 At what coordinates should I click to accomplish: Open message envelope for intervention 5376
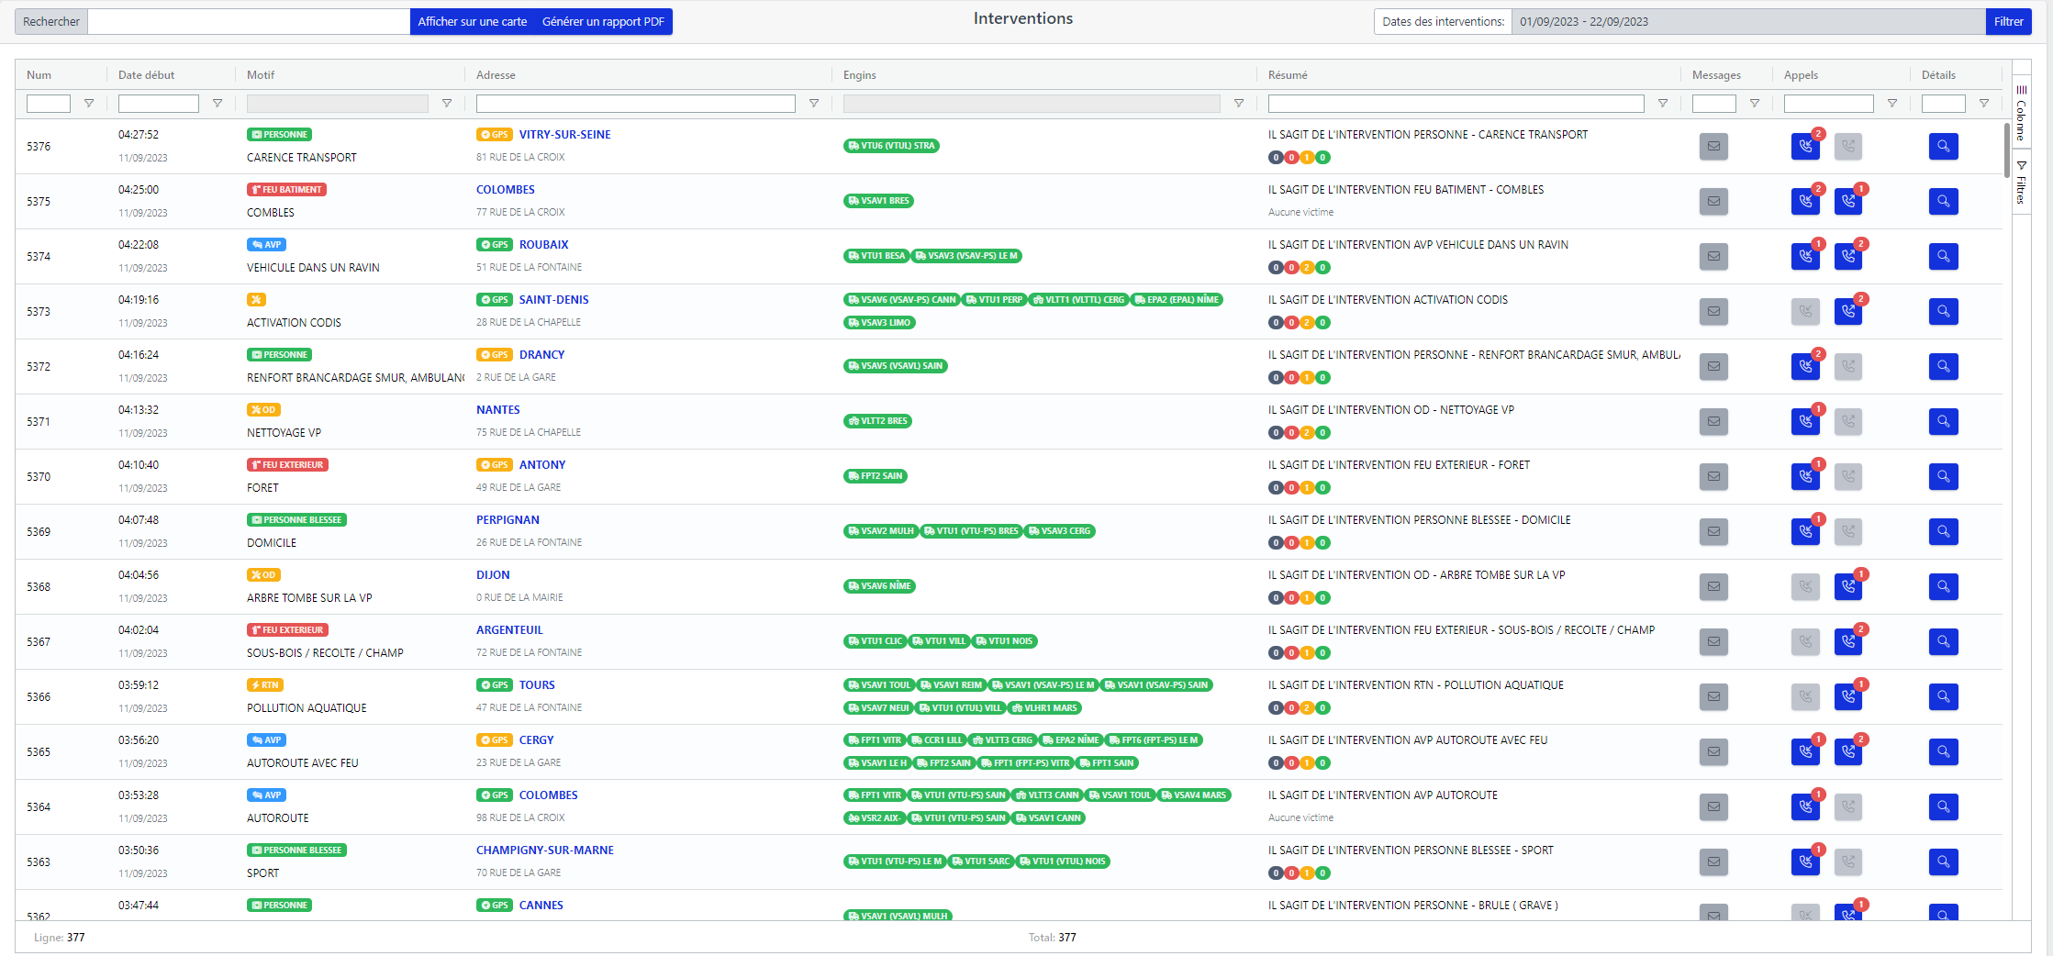(1713, 146)
